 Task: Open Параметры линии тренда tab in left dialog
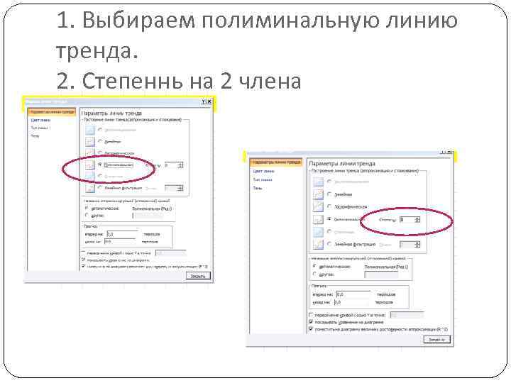tap(52, 112)
